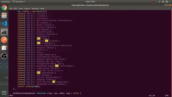Open the Activities overview

point(6,2)
